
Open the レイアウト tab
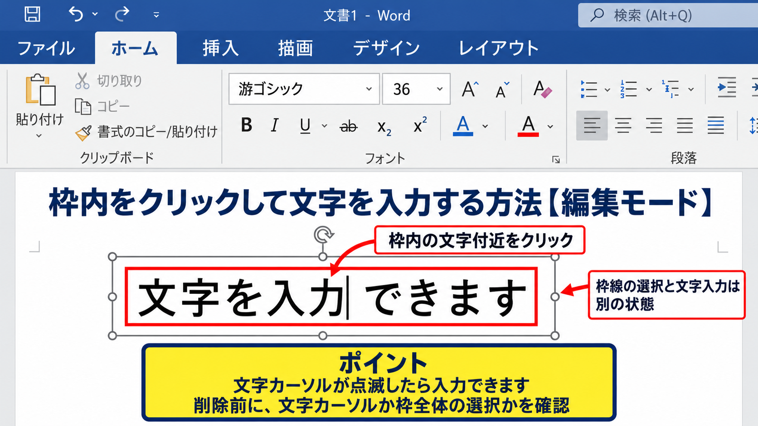click(499, 48)
